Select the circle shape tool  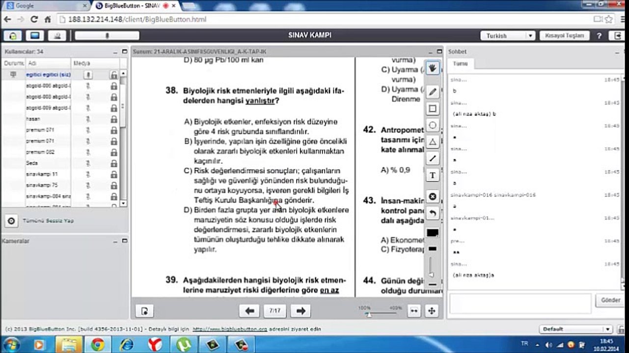pyautogui.click(x=433, y=125)
